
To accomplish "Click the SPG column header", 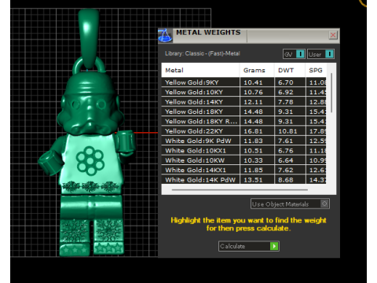I will coord(316,70).
